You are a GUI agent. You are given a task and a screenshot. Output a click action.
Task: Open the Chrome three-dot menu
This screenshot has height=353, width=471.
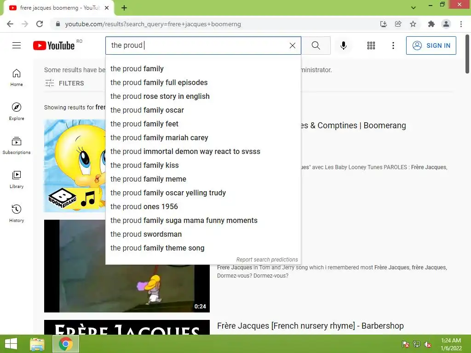coord(461,24)
